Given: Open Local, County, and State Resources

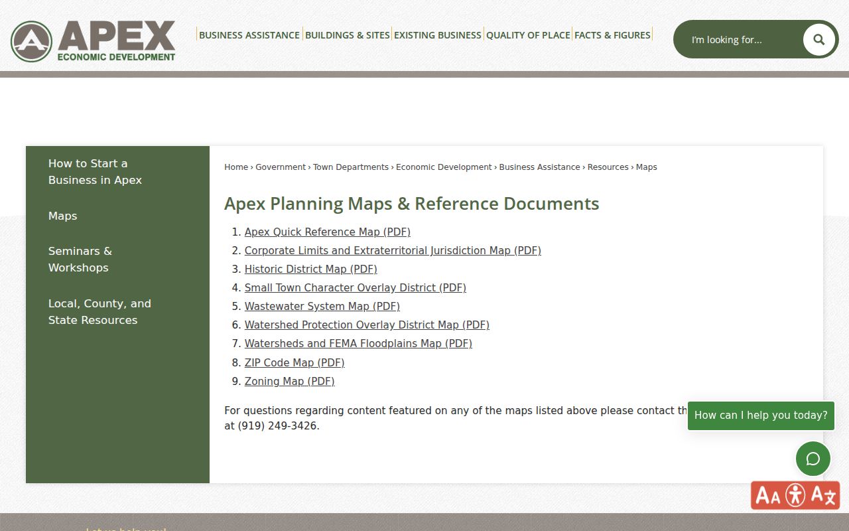Looking at the screenshot, I should [99, 312].
